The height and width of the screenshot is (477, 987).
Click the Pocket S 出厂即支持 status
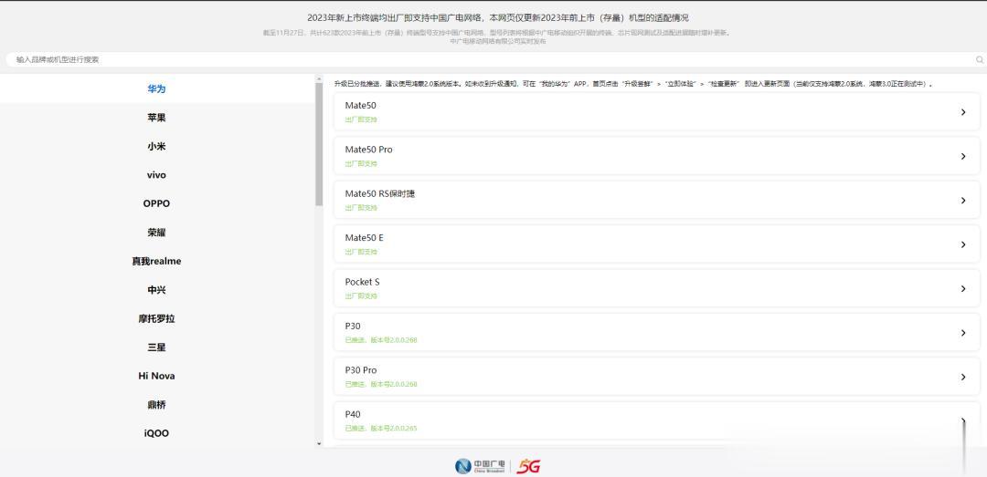(x=361, y=296)
